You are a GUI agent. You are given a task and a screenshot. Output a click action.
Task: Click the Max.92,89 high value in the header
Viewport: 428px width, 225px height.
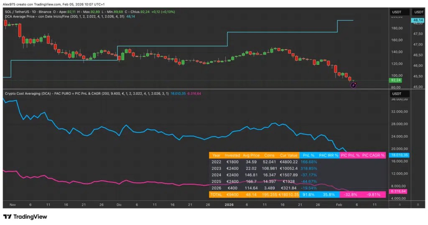pos(92,12)
